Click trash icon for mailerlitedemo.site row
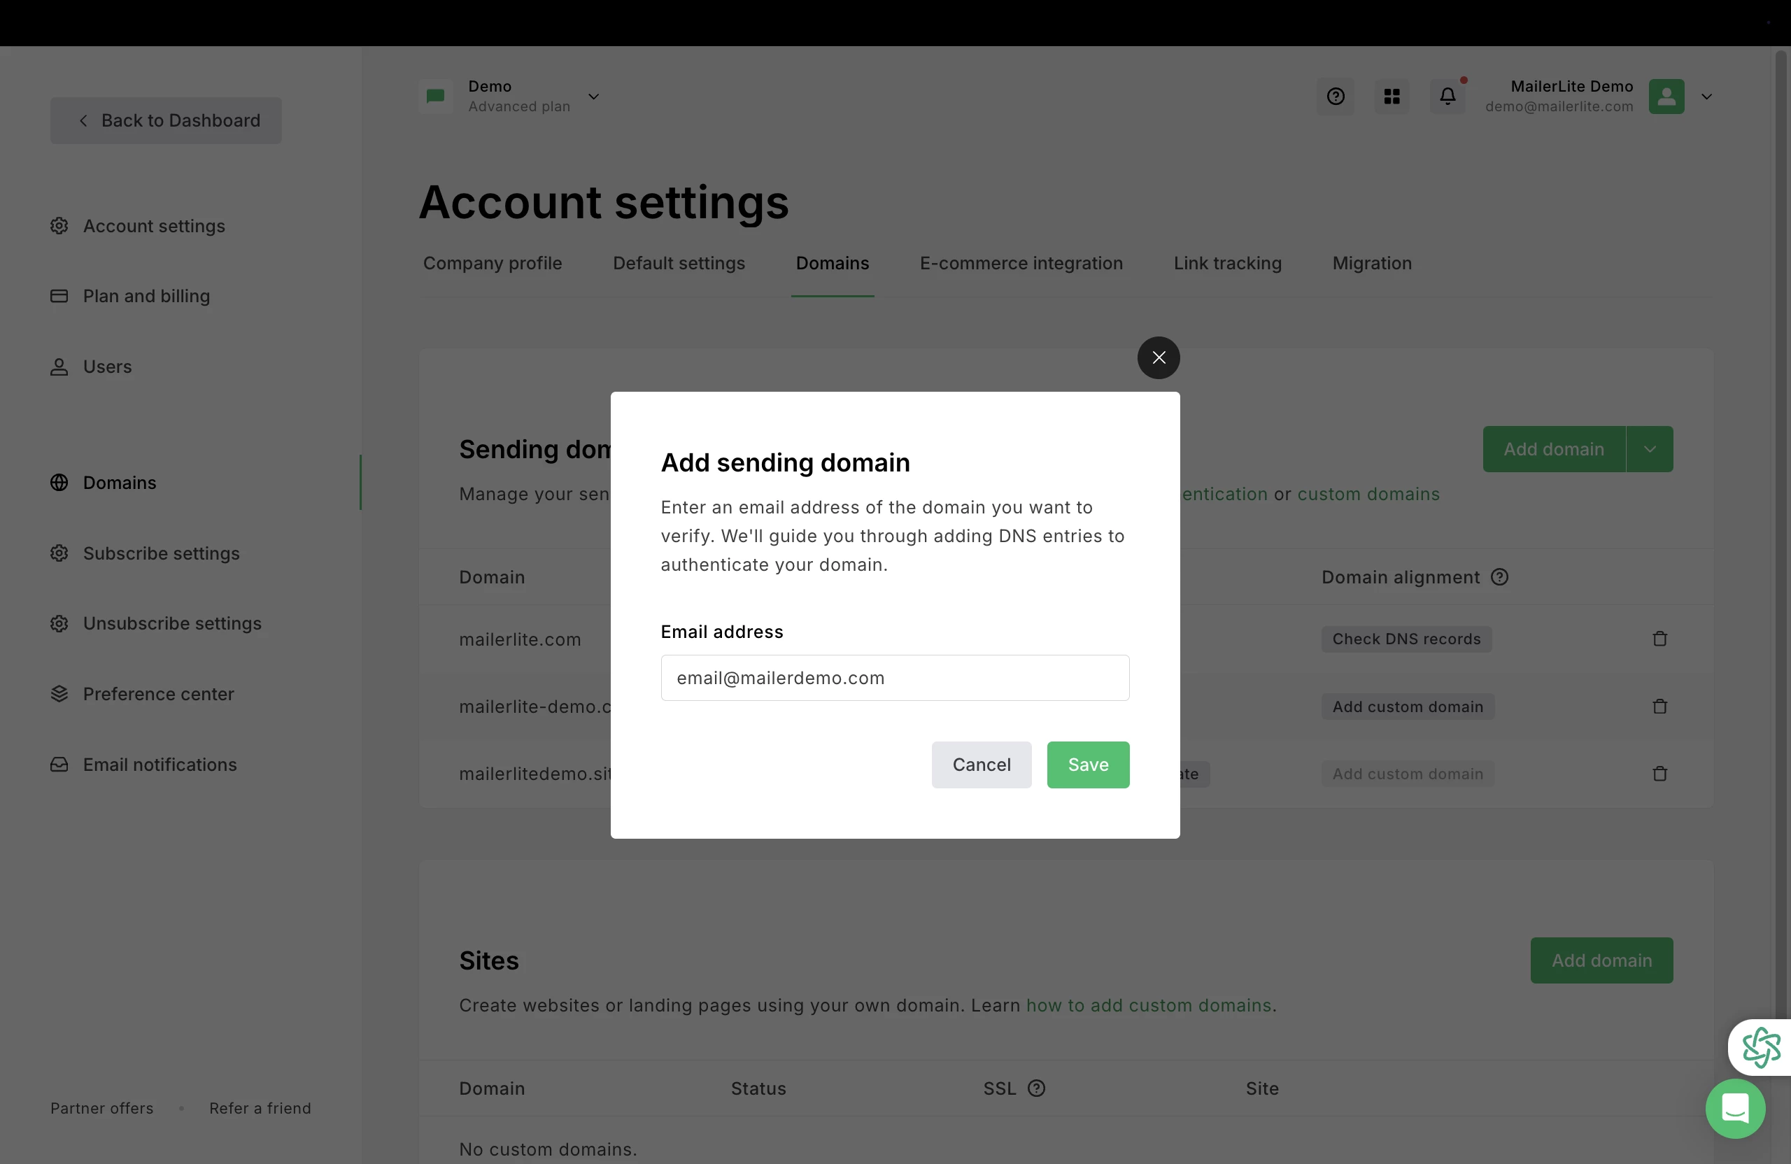This screenshot has width=1791, height=1164. [1659, 774]
